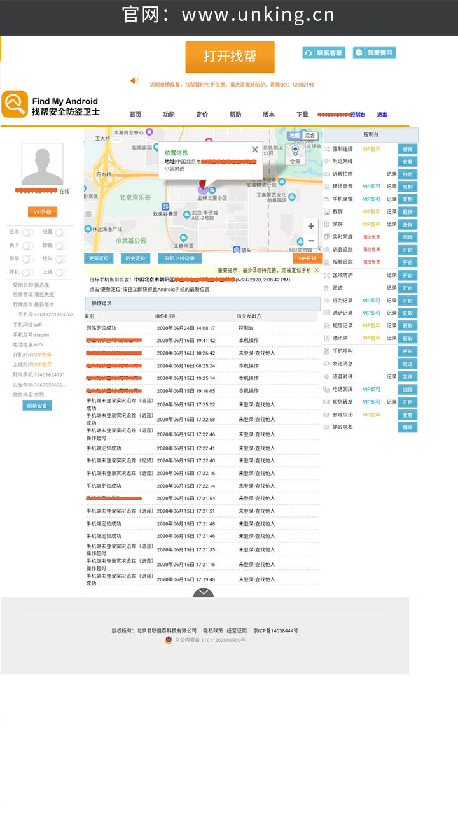Switch map to 混合 view

click(x=310, y=135)
